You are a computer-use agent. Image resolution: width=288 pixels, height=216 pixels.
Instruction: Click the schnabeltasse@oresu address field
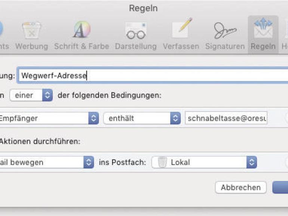click(226, 118)
